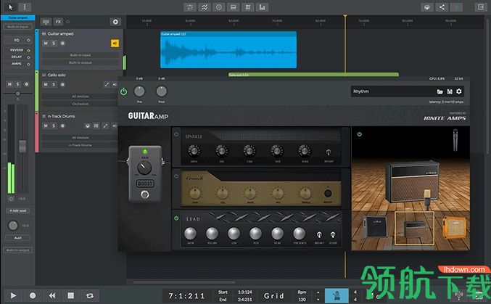Screen dimensions: 491x304
Task: Enable the Sparkle amp power button
Action: [x=176, y=134]
